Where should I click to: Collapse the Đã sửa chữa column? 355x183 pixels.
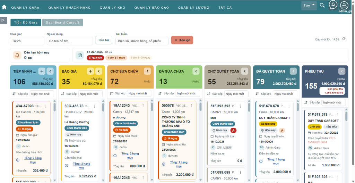[x=196, y=71]
